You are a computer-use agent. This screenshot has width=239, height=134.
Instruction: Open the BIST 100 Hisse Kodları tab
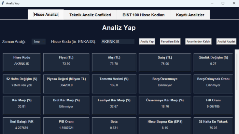(x=143, y=15)
